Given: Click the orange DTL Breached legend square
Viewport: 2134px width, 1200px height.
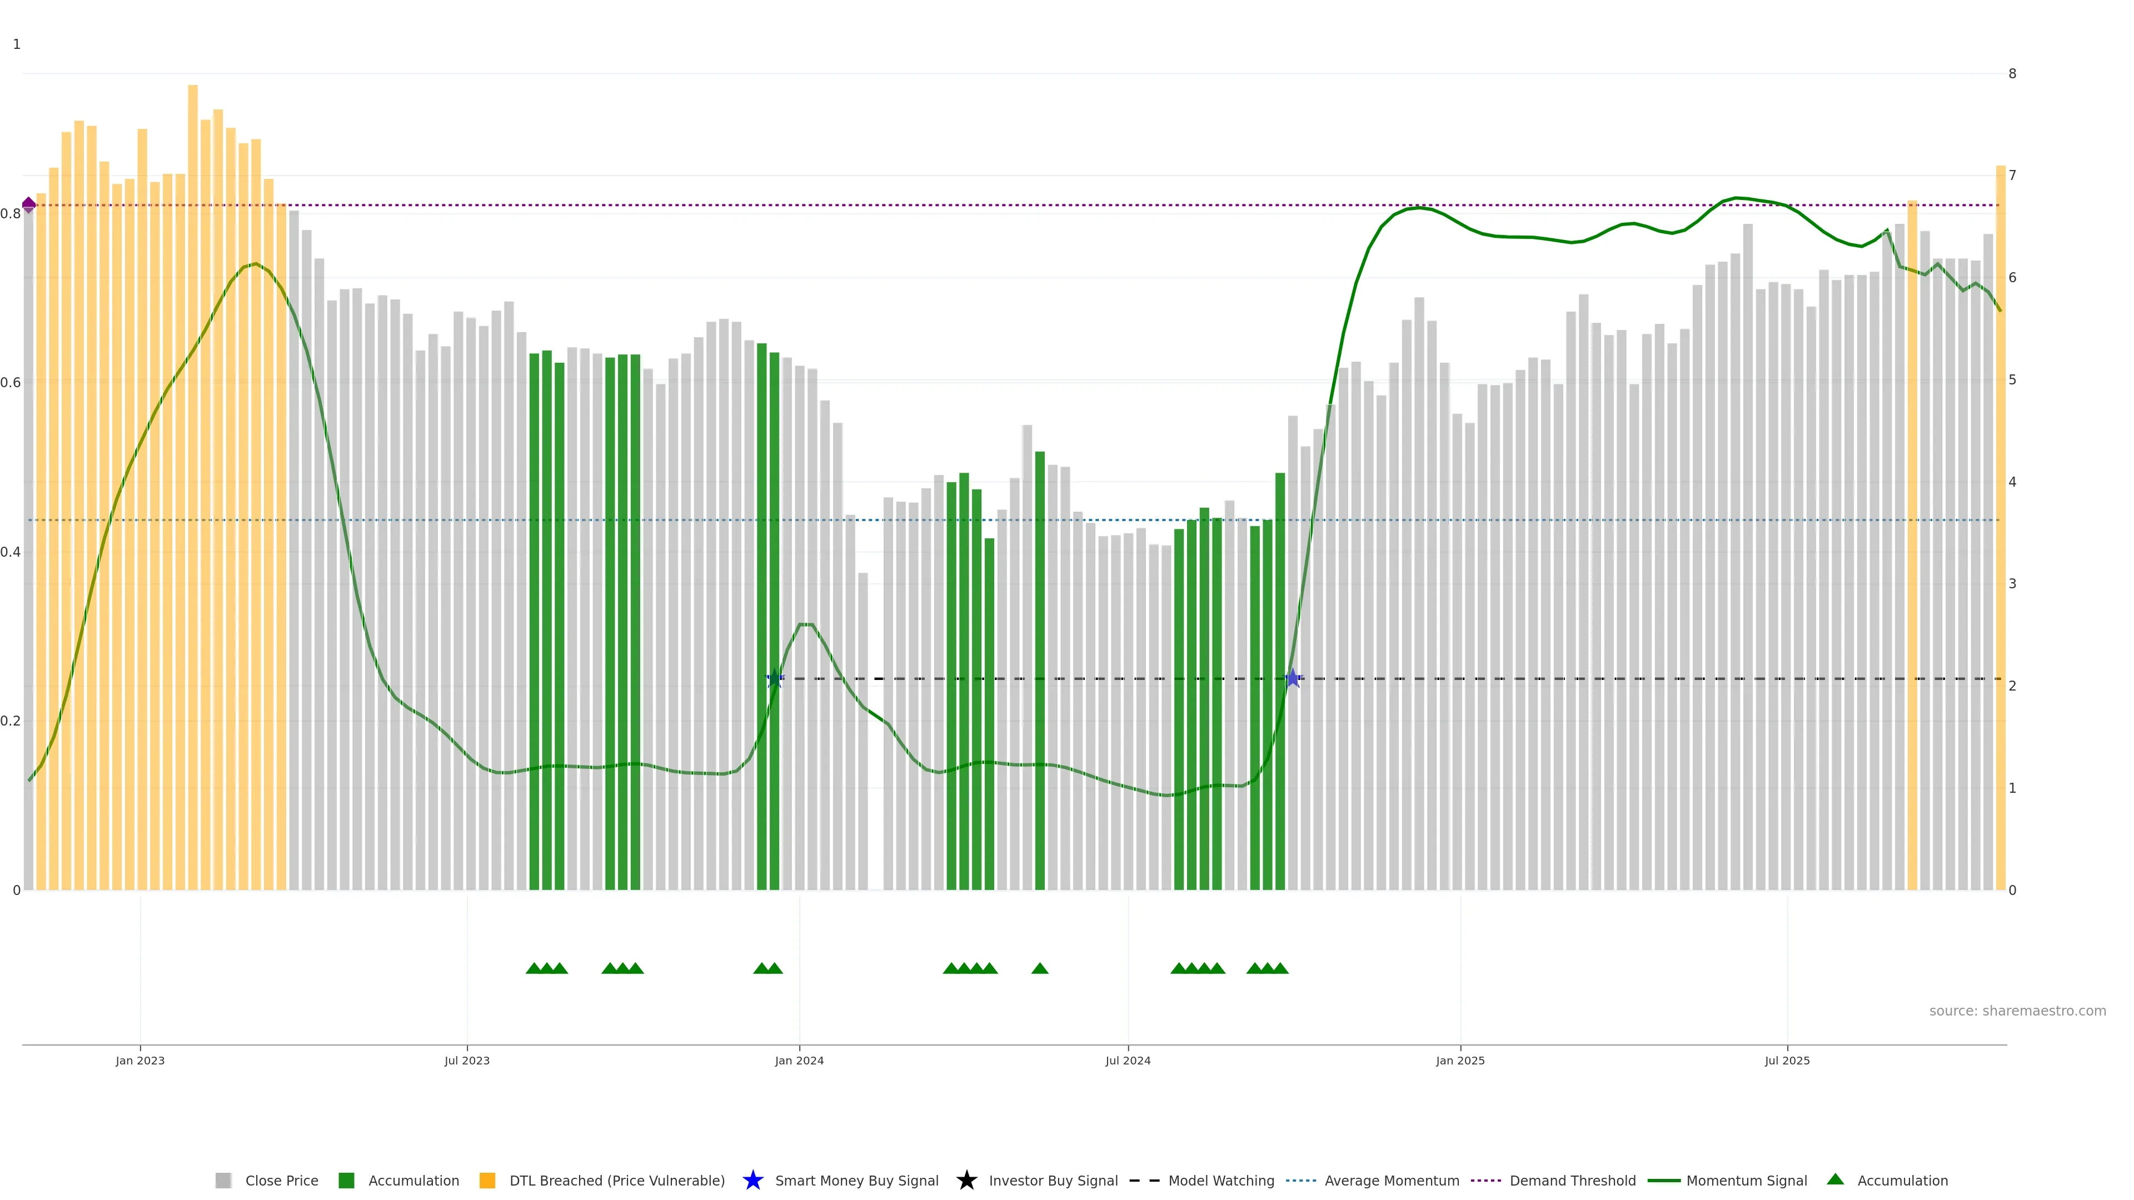Looking at the screenshot, I should tap(487, 1180).
